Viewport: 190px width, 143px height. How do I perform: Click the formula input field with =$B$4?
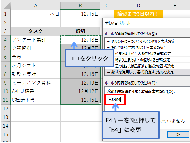click(149, 100)
